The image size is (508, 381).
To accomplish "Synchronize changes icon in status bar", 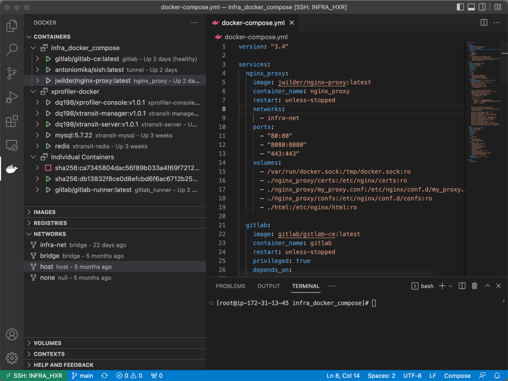I will [x=104, y=375].
